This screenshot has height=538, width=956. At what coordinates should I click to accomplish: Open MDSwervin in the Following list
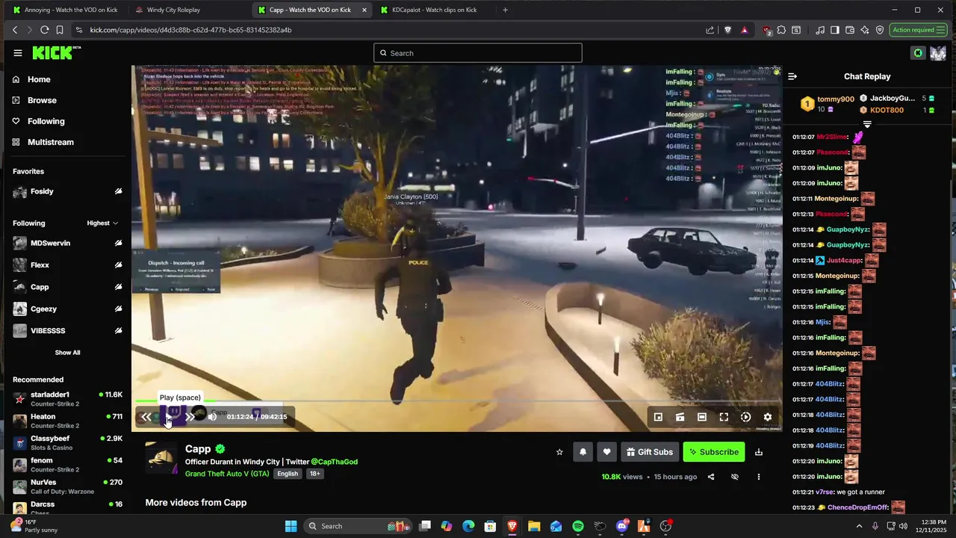coord(67,243)
